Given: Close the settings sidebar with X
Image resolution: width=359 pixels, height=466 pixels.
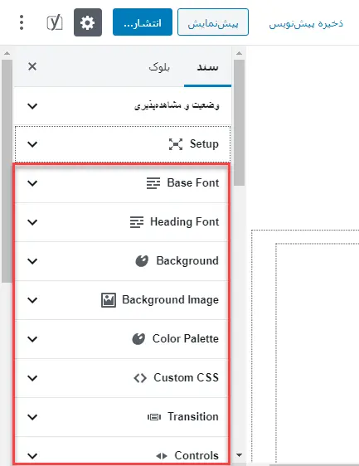Looking at the screenshot, I should [32, 66].
